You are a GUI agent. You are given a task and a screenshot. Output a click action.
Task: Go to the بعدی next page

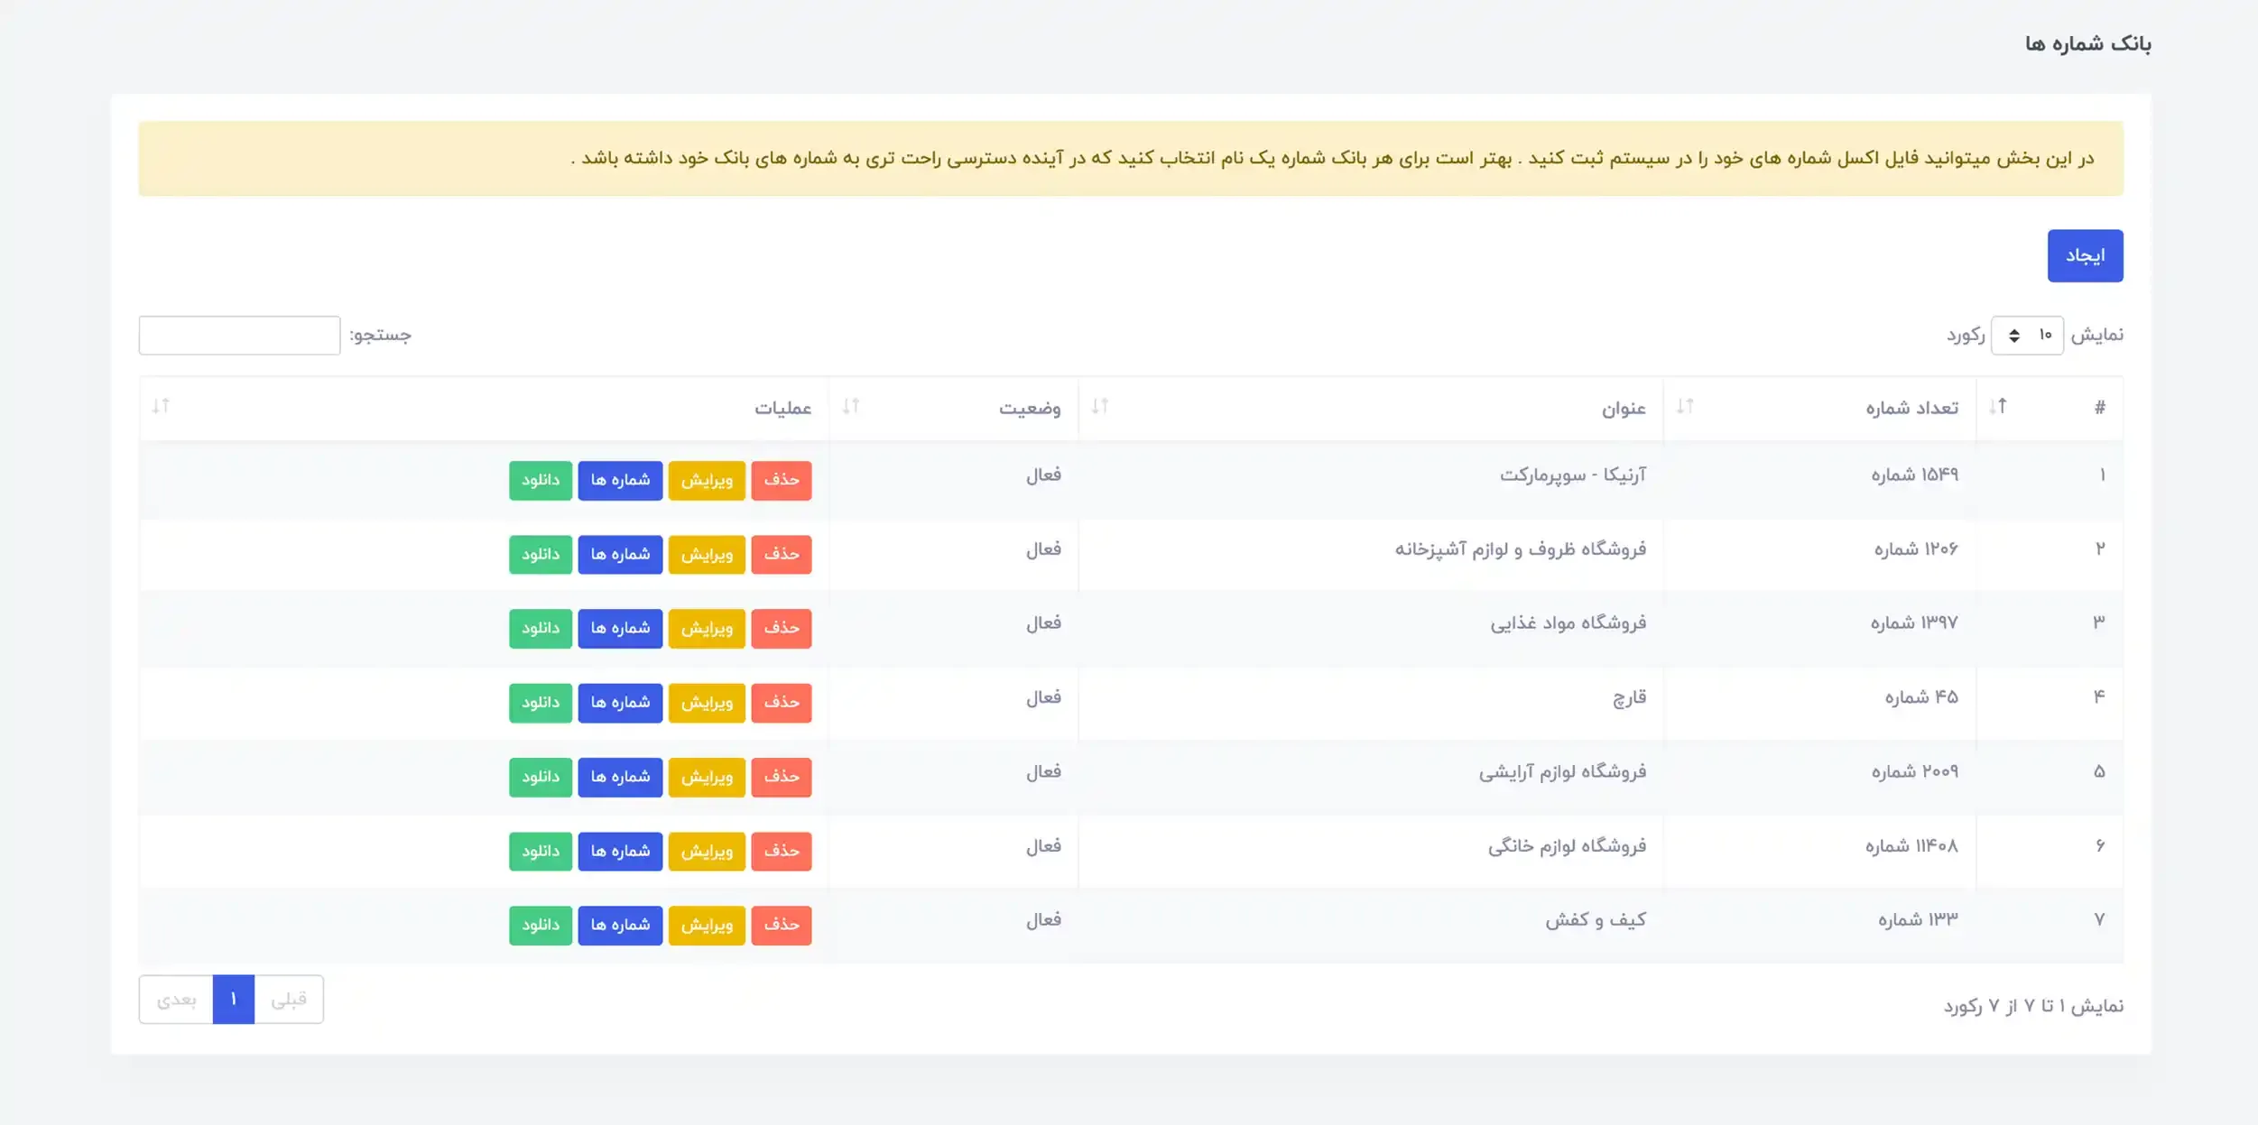pyautogui.click(x=176, y=1000)
